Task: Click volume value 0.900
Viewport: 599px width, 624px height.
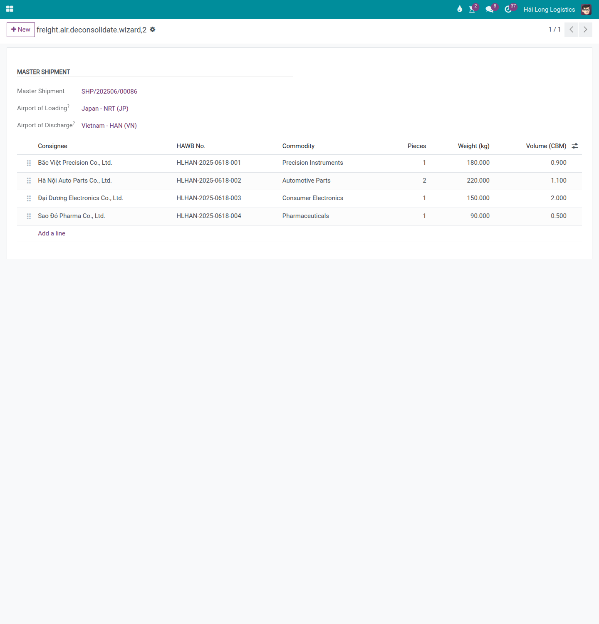Action: 559,163
